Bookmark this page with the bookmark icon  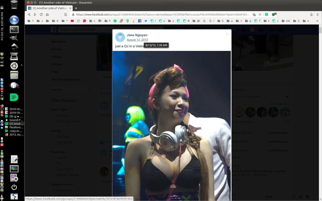[65, 15]
